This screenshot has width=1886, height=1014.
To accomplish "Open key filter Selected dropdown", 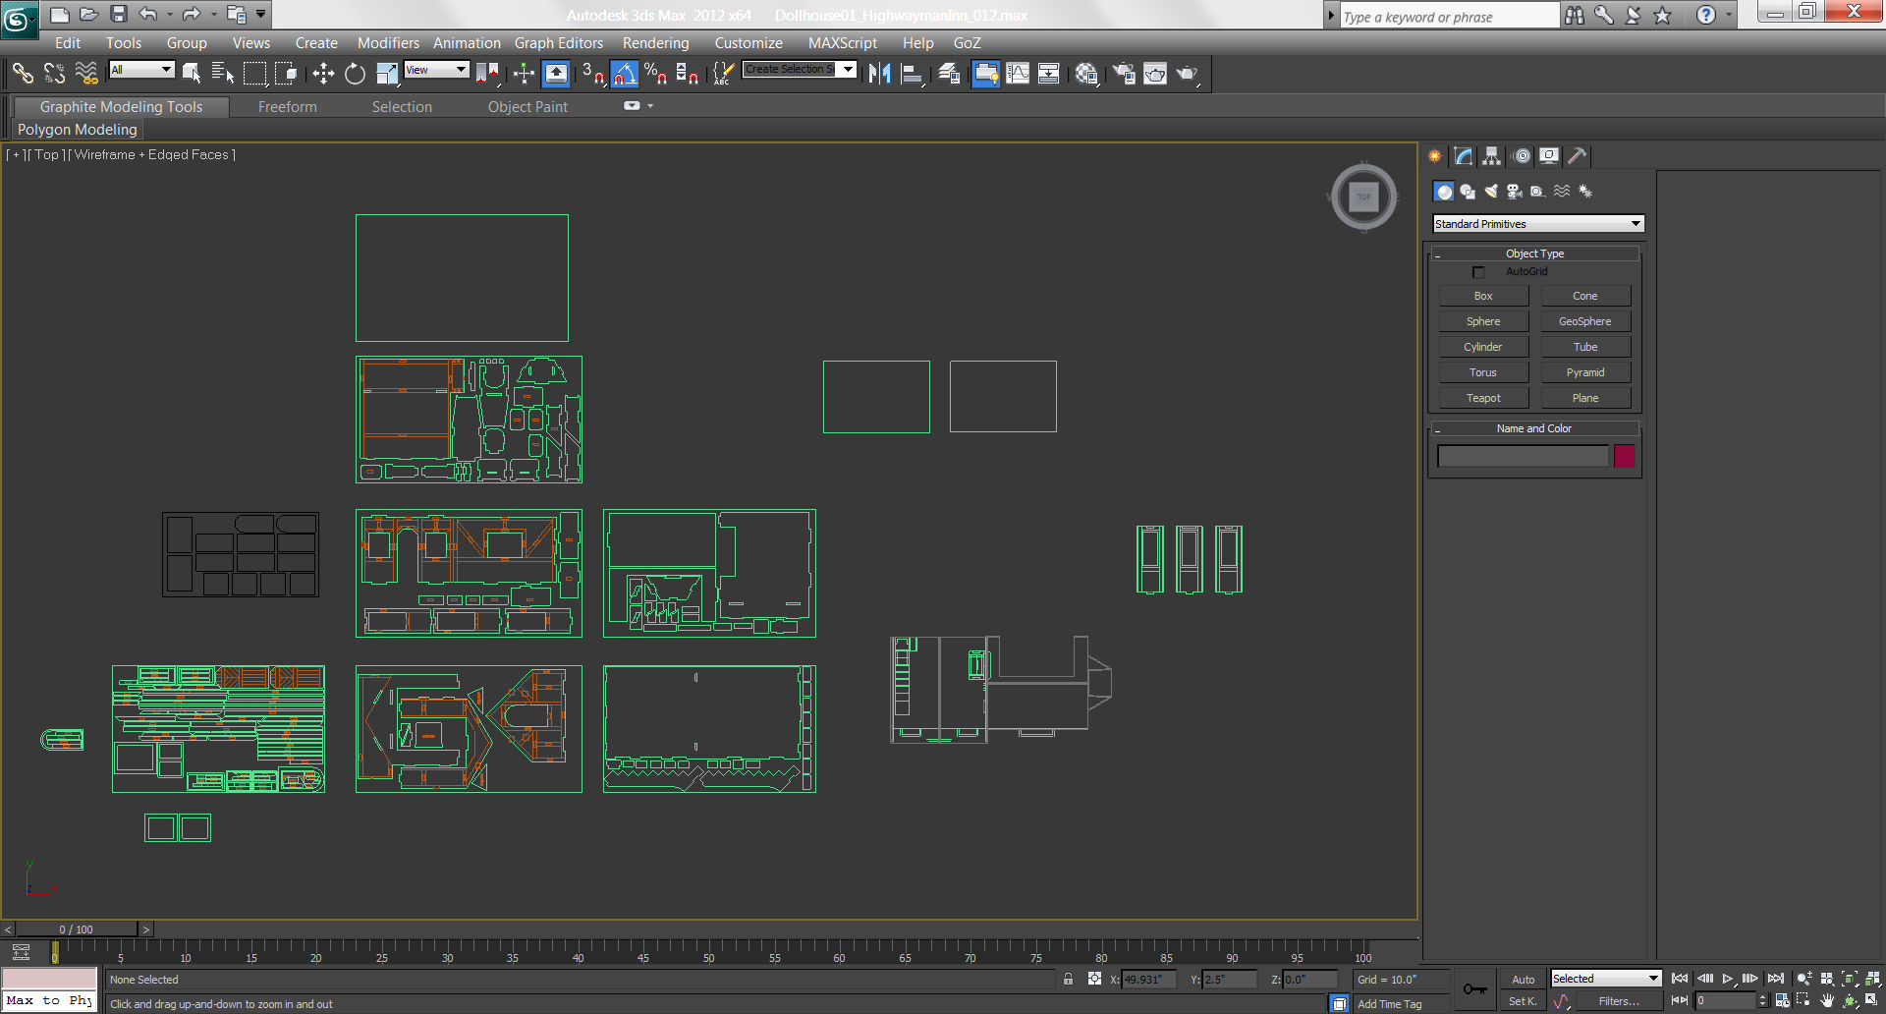I will pos(1606,979).
